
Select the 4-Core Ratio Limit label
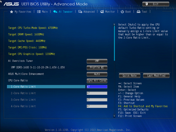23,106
